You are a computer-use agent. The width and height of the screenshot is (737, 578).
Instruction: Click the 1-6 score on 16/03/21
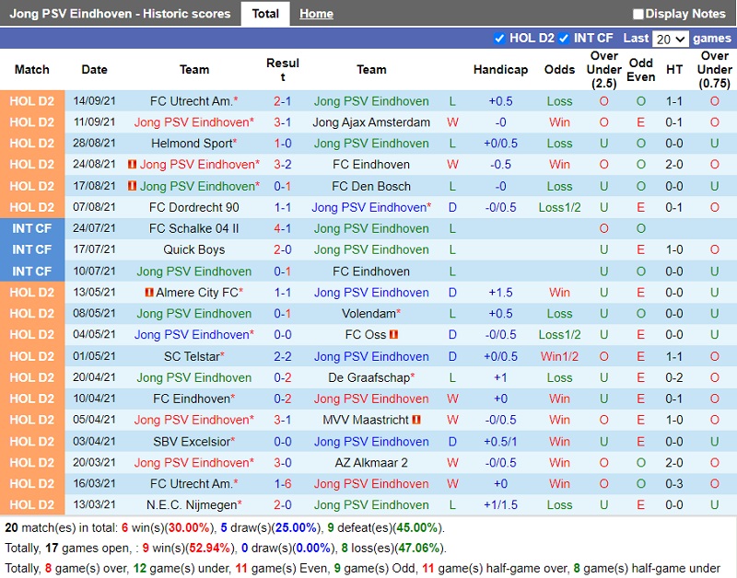click(283, 483)
